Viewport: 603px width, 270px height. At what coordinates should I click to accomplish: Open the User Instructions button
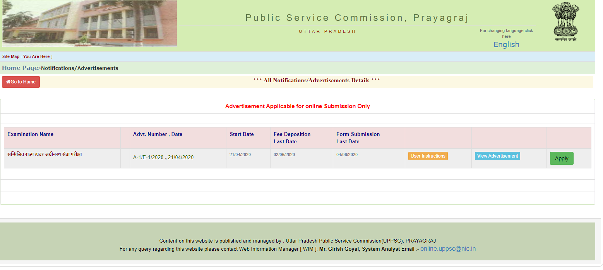pyautogui.click(x=428, y=156)
